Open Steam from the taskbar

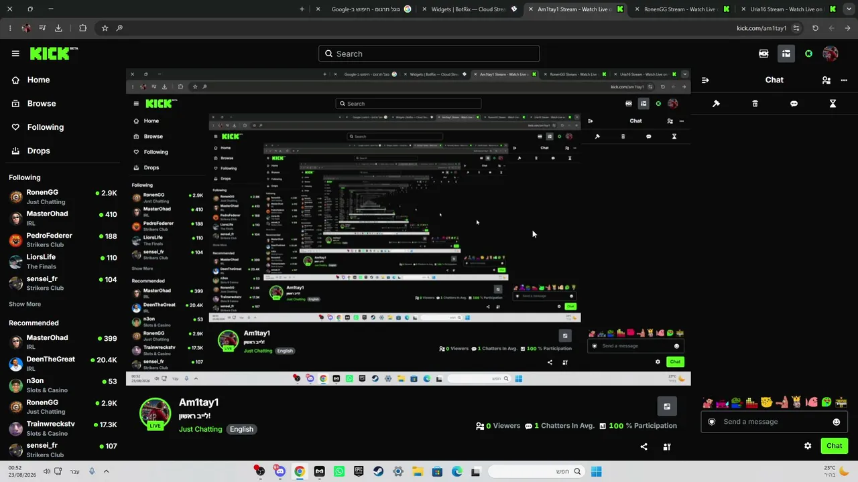coord(378,471)
